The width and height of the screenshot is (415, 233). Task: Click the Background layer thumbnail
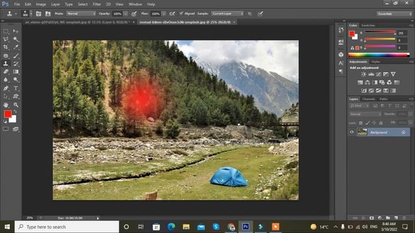point(362,132)
